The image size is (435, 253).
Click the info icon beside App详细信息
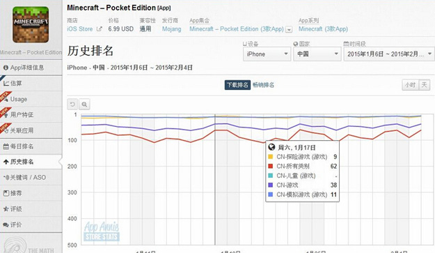(6, 68)
